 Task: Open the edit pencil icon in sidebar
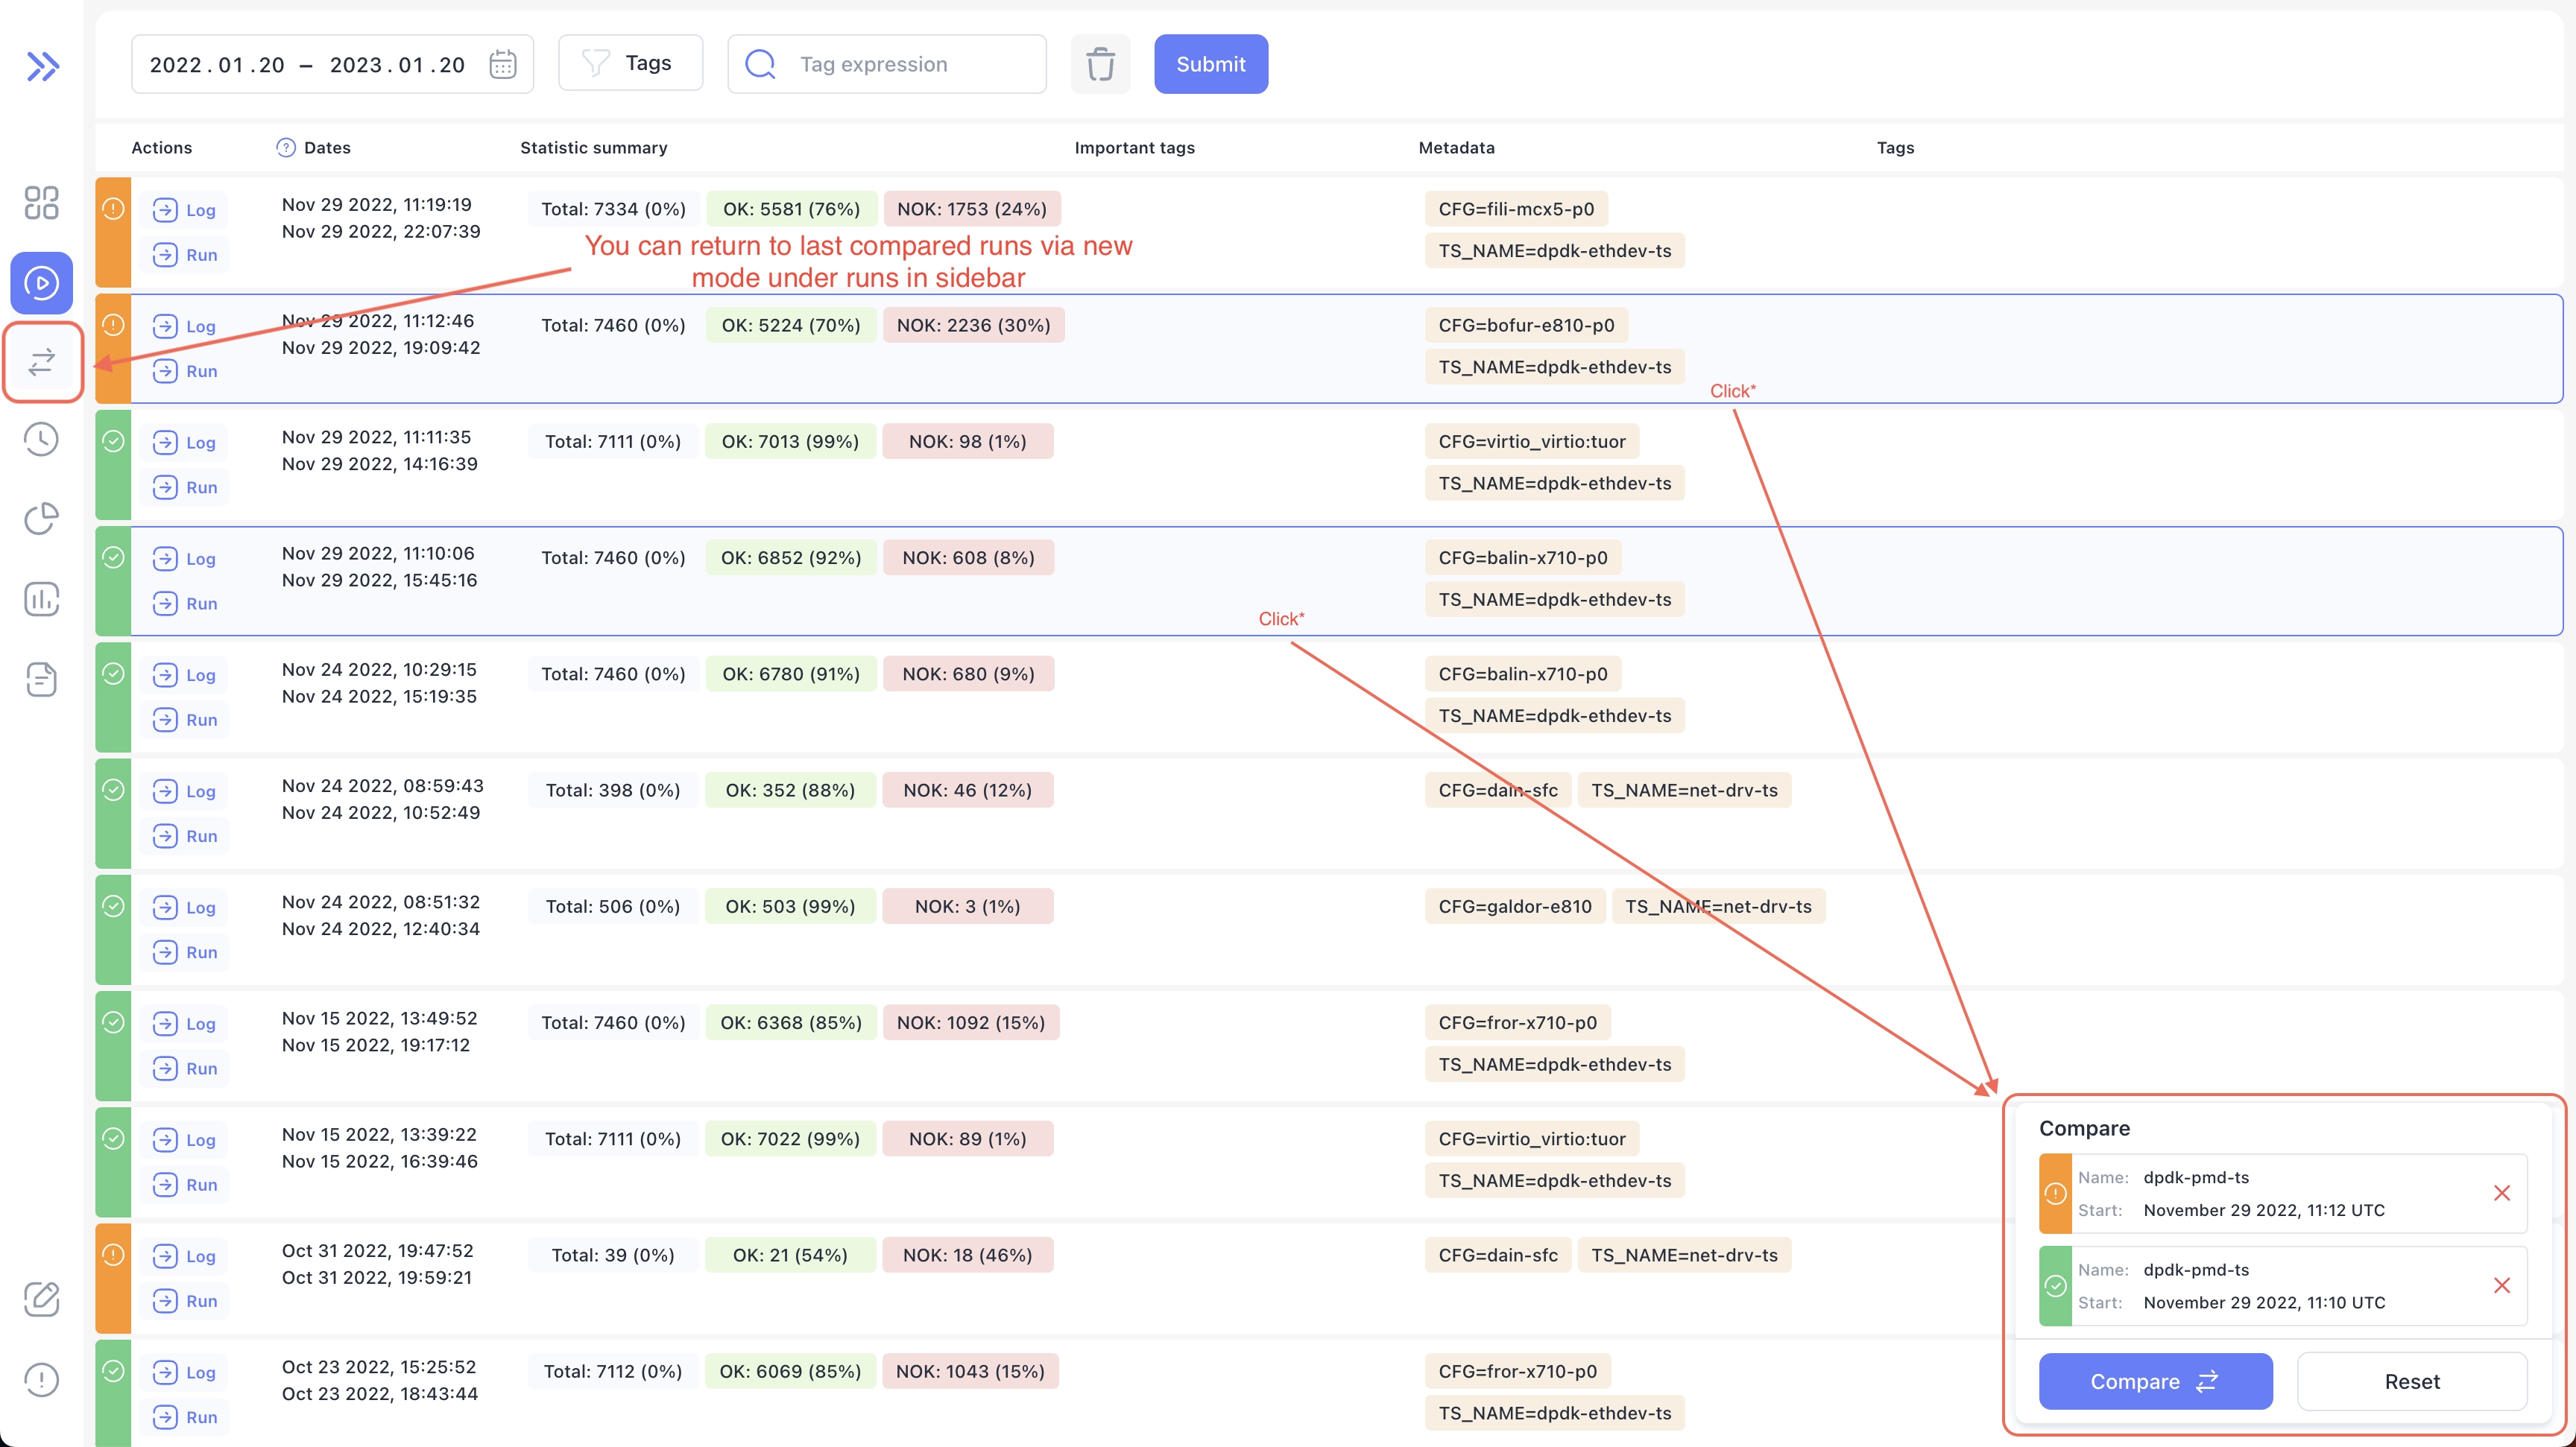pos(41,1299)
